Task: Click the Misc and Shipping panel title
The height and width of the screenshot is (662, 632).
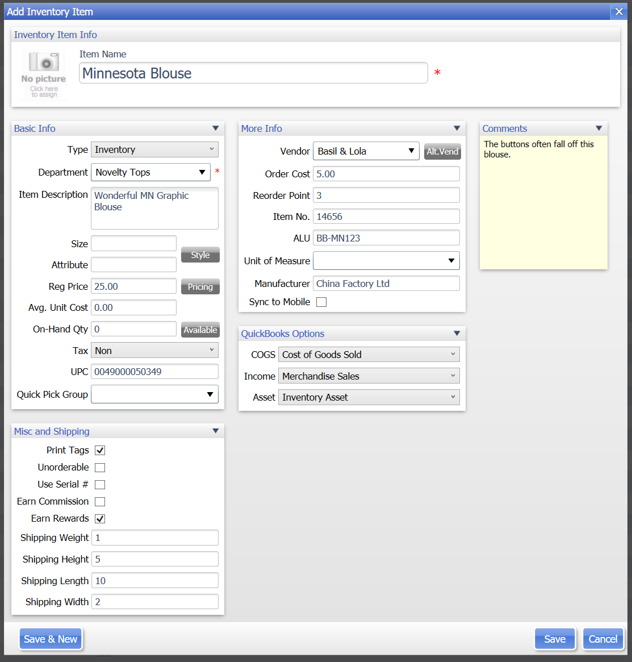Action: pyautogui.click(x=52, y=431)
